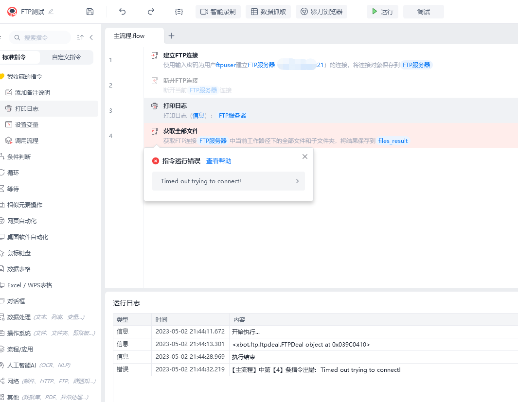Click the 打印日志 step printer icon

(154, 106)
